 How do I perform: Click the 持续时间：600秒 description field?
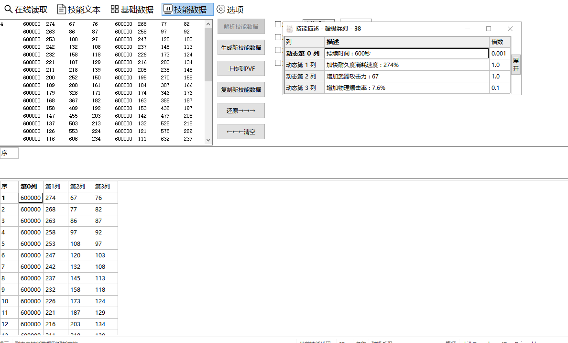point(406,54)
